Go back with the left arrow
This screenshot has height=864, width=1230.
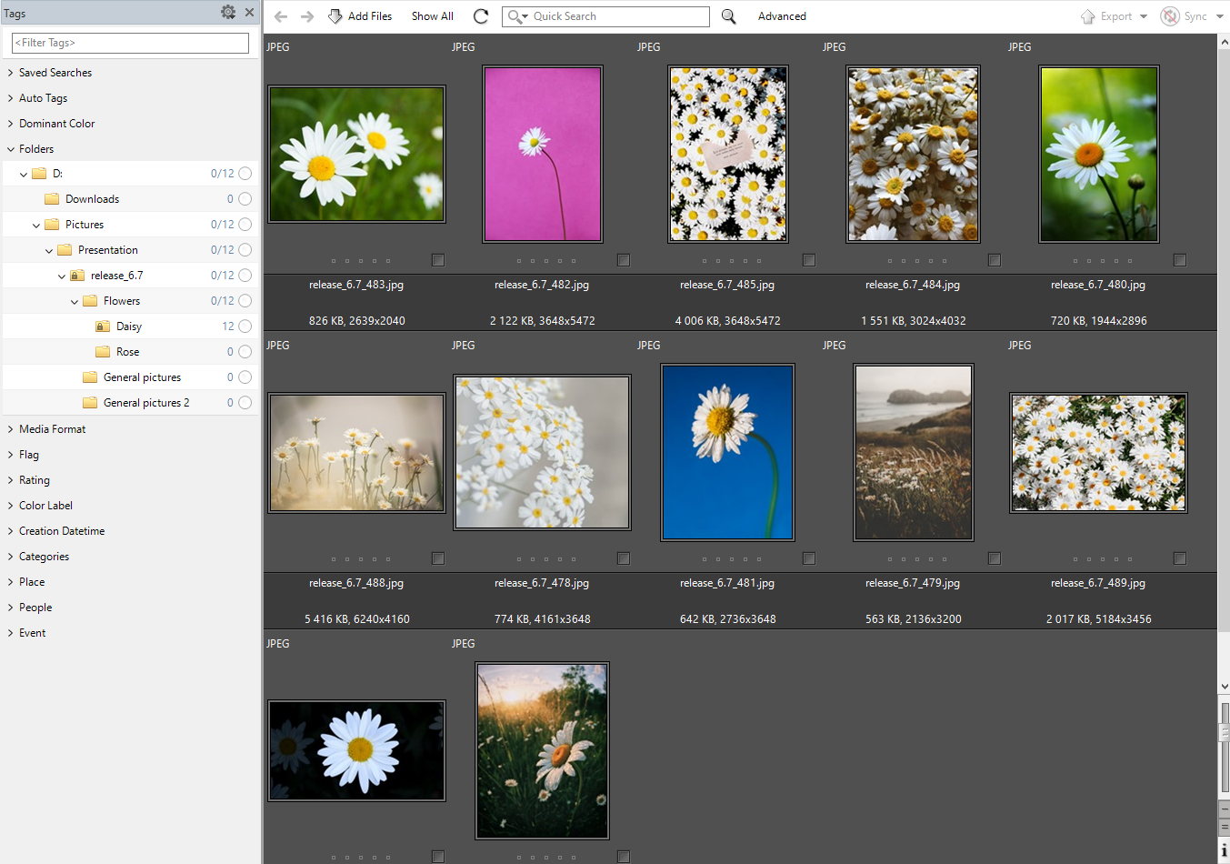(x=281, y=16)
